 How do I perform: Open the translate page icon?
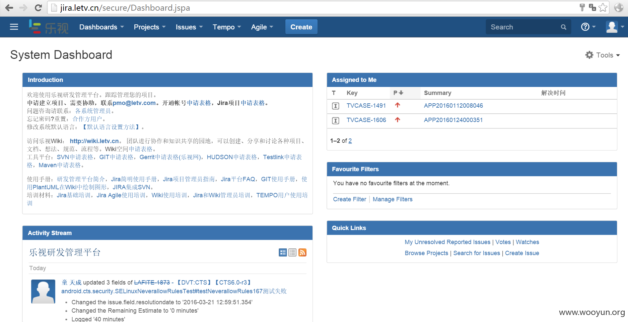coord(592,7)
